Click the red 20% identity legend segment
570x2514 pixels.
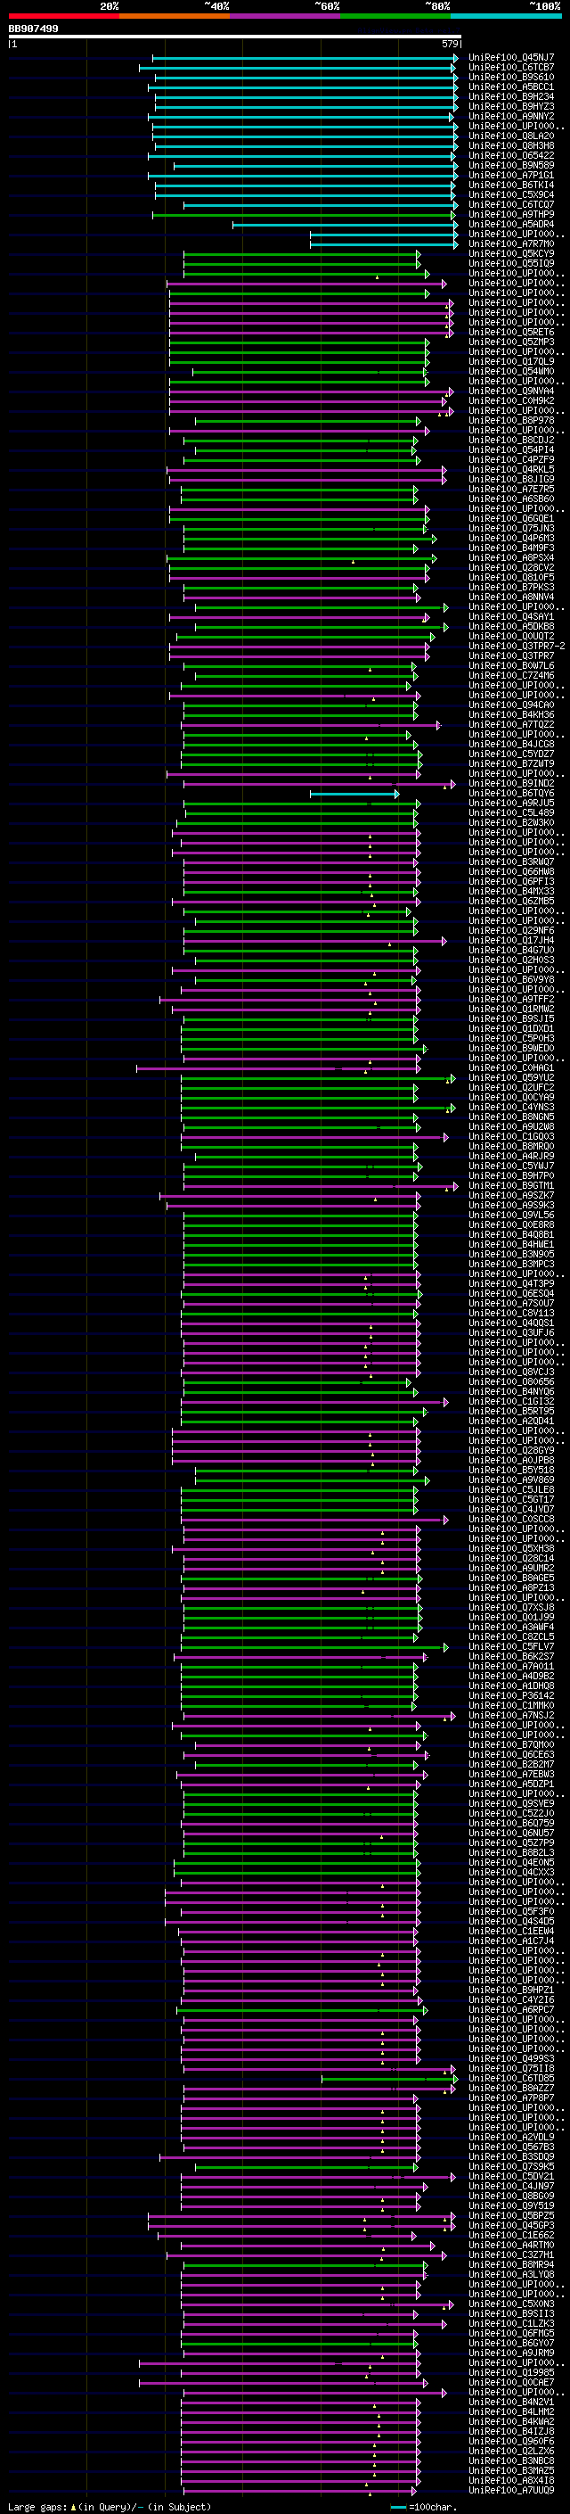coord(63,16)
